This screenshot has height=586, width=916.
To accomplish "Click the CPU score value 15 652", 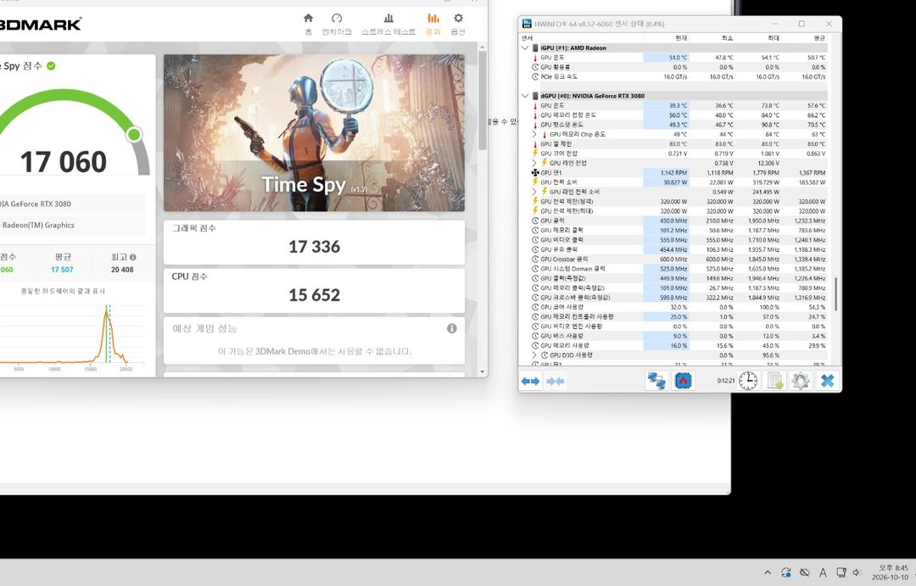I will (x=315, y=295).
